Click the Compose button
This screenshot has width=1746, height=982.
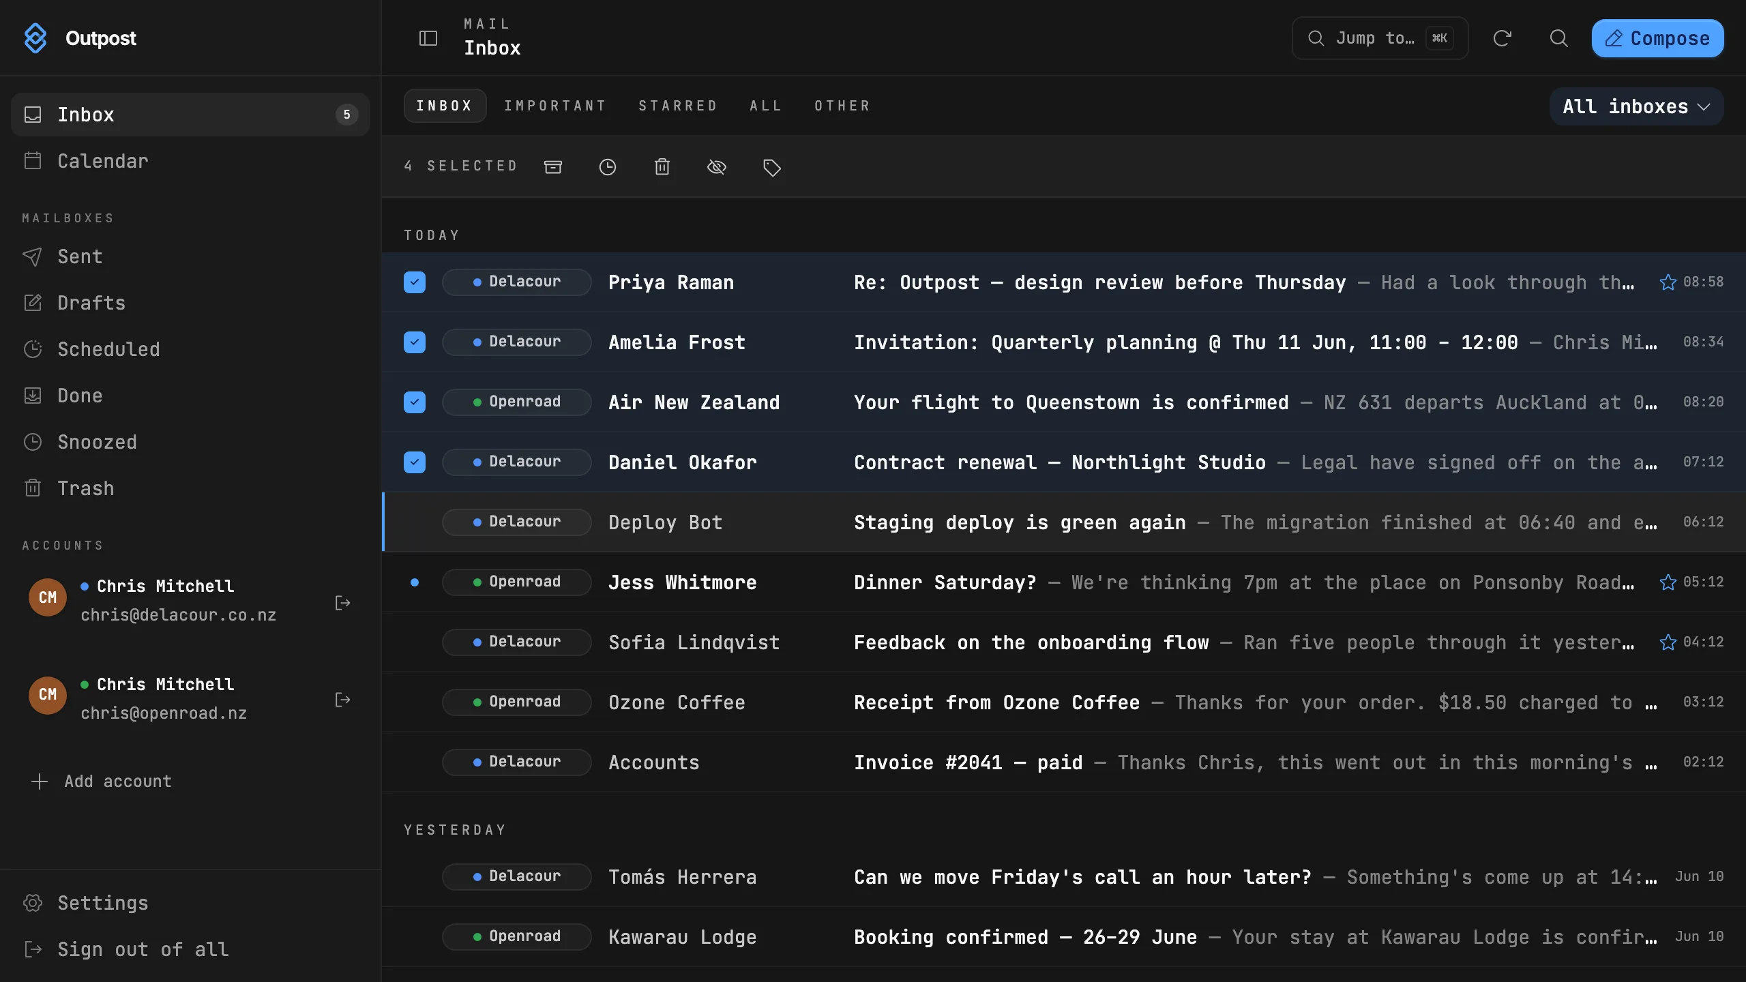(1657, 38)
